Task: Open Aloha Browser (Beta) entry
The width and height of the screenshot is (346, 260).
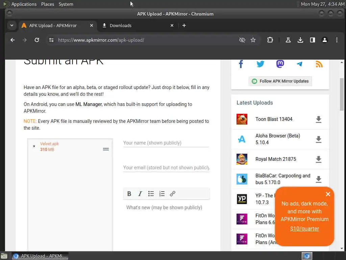Action: 278,139
